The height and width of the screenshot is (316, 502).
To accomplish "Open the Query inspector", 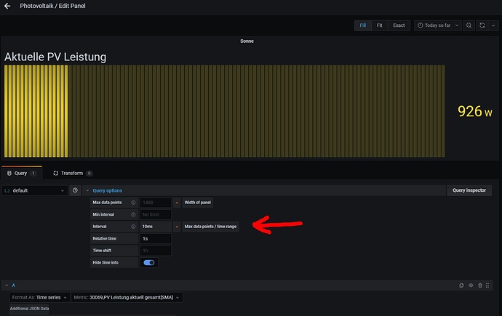I will point(469,190).
